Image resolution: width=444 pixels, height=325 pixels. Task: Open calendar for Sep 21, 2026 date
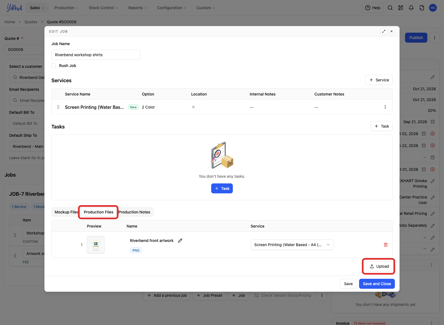pos(433,122)
